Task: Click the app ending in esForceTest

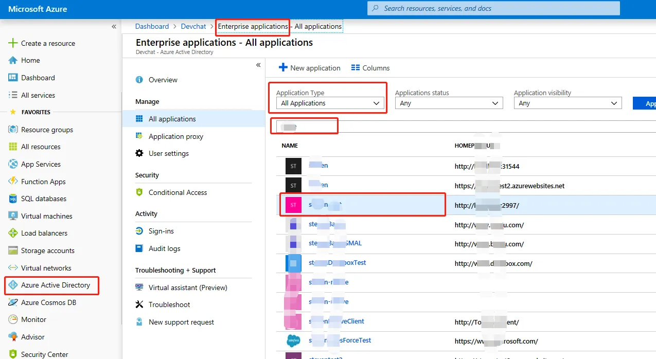Action: point(340,340)
